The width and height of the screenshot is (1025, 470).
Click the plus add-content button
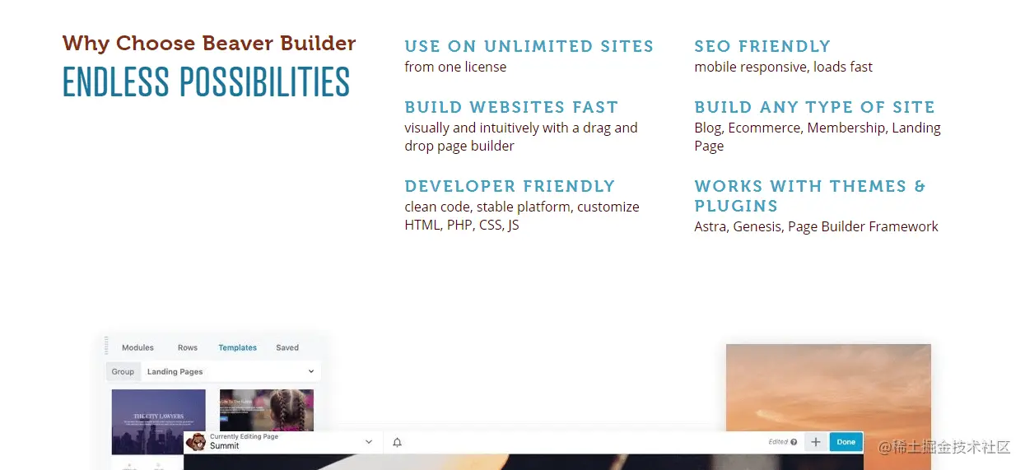tap(815, 442)
